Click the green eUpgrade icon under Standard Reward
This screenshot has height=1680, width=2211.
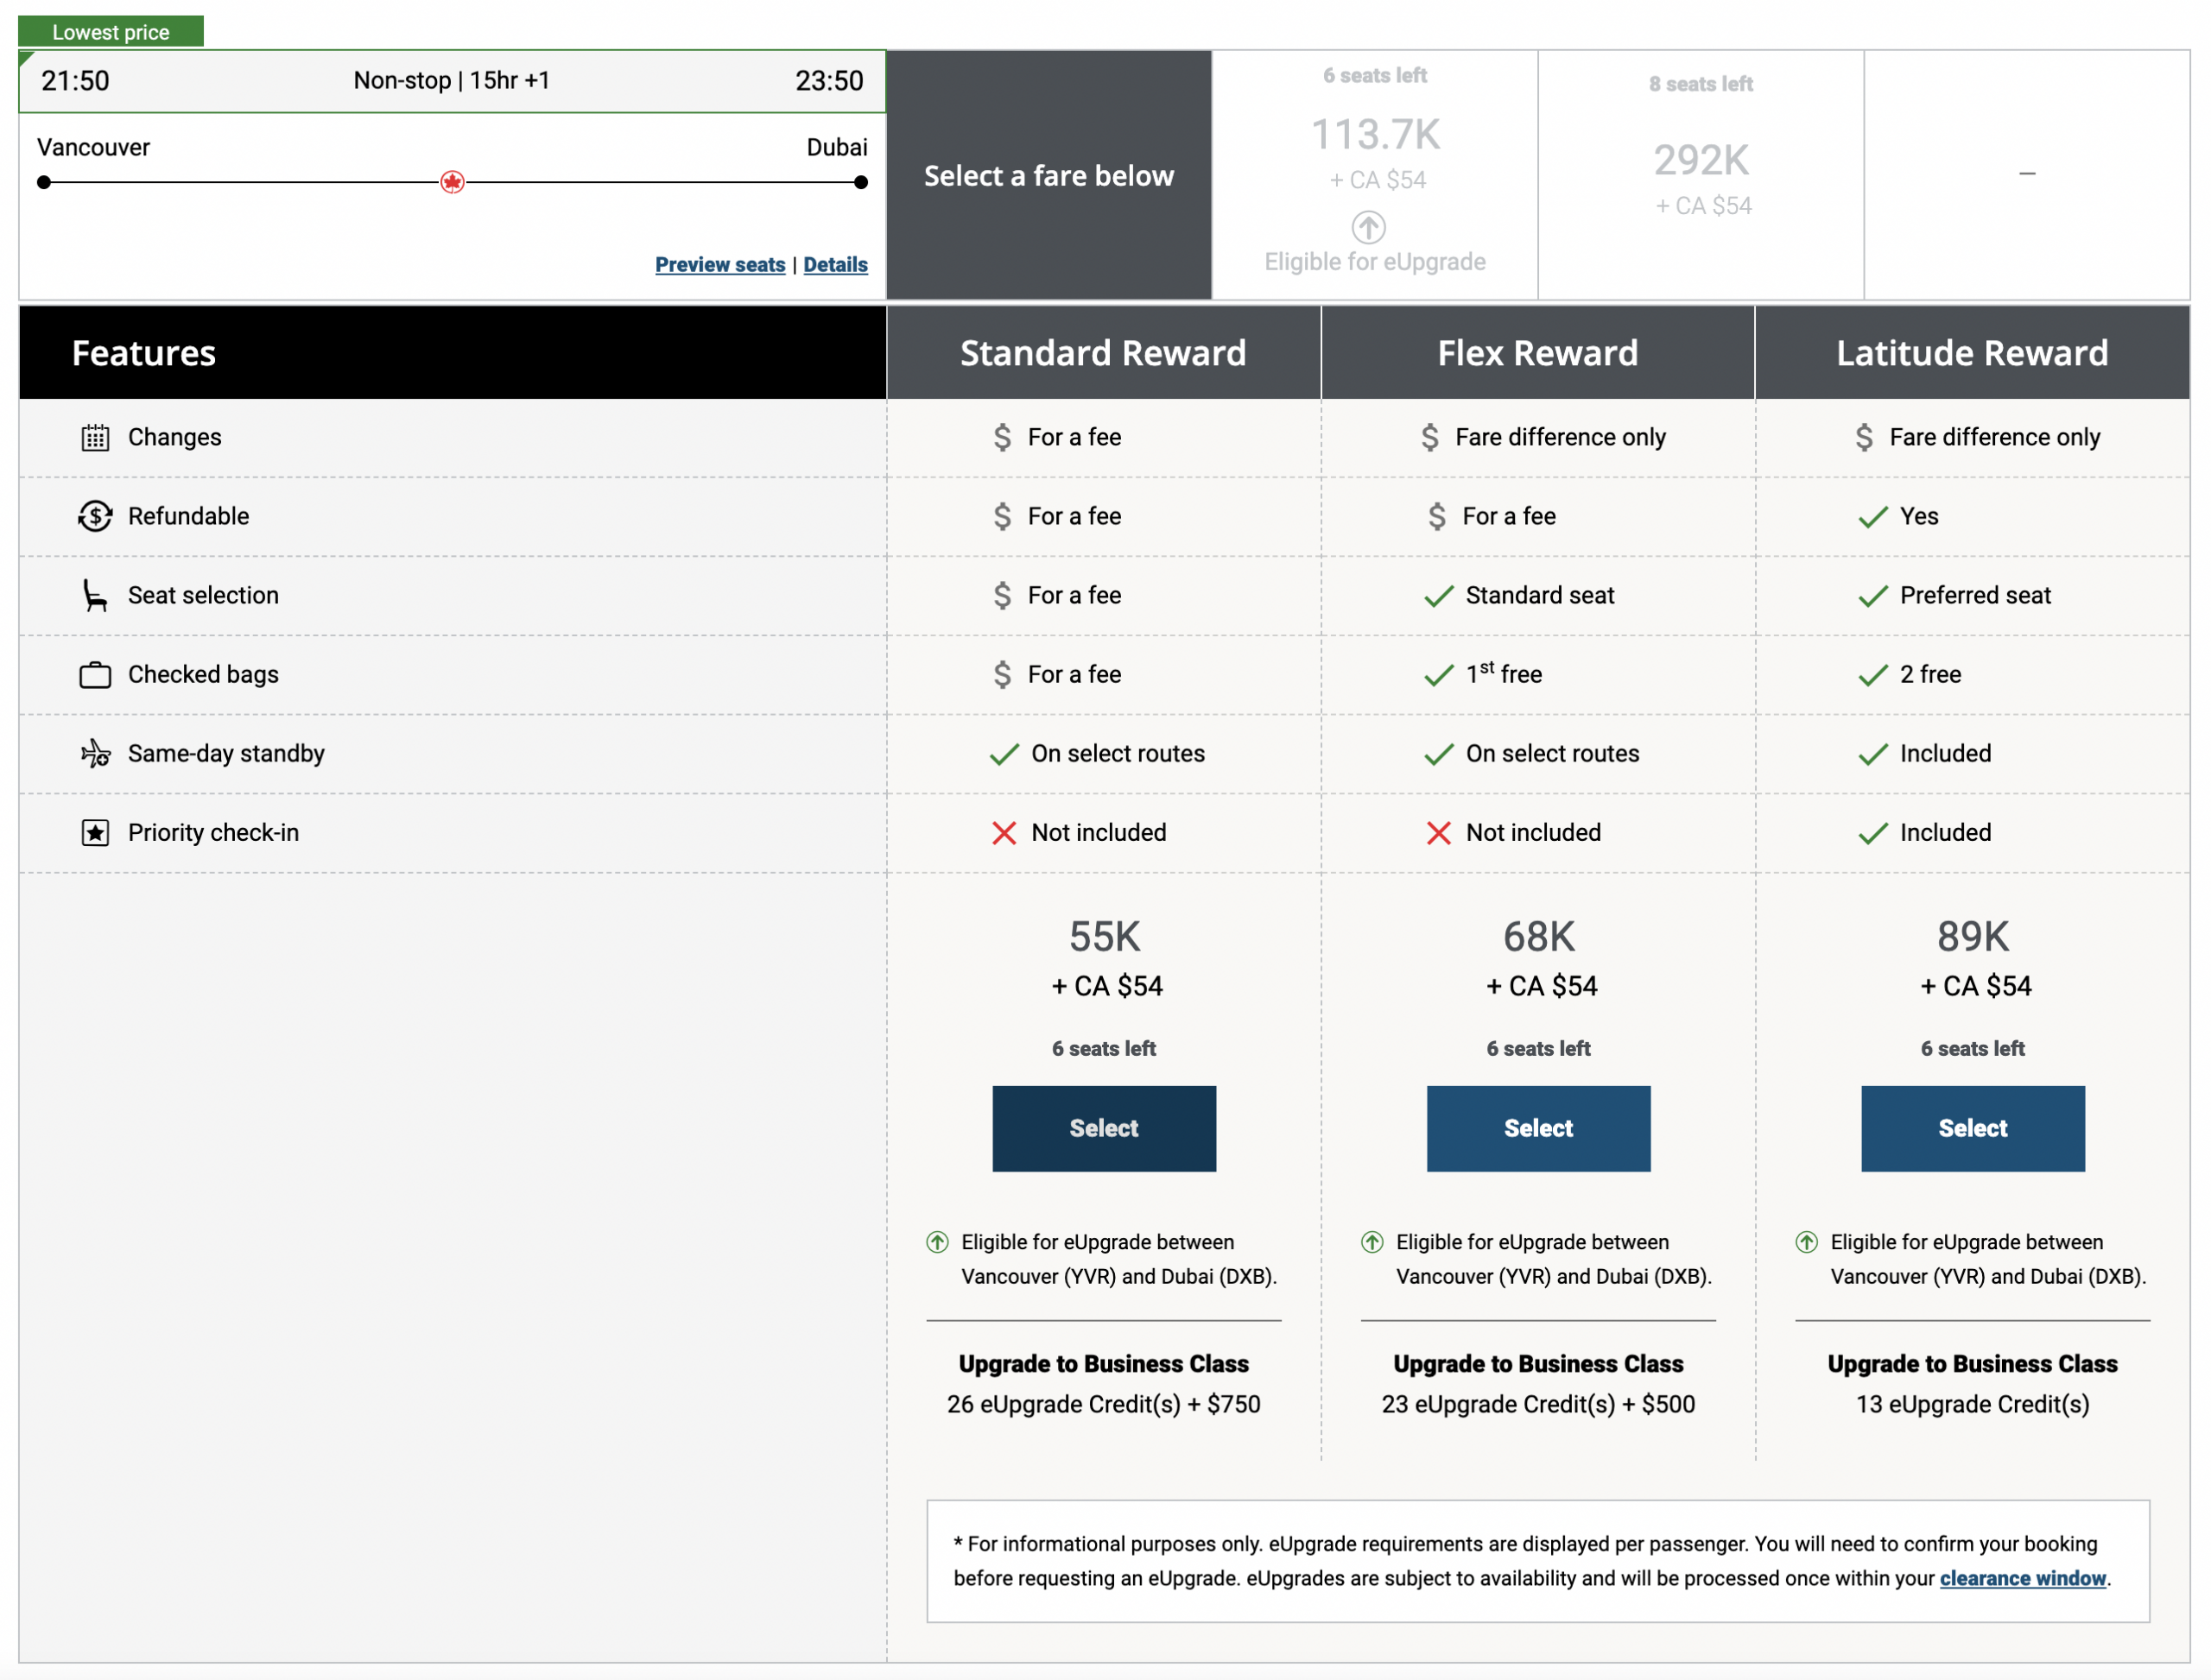(x=936, y=1242)
